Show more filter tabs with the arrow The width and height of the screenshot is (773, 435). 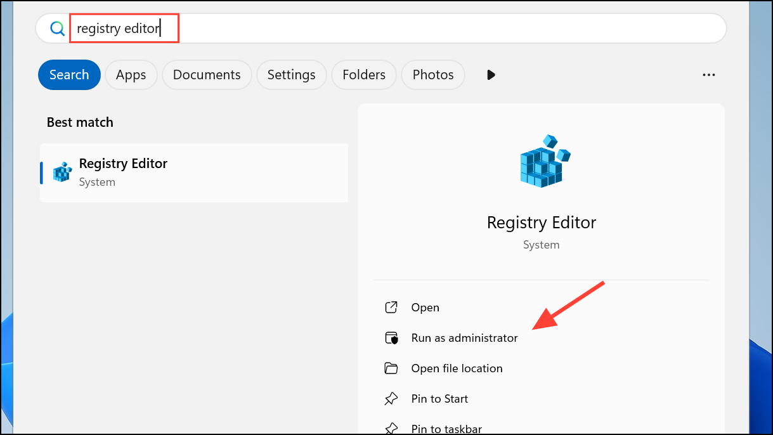(491, 75)
